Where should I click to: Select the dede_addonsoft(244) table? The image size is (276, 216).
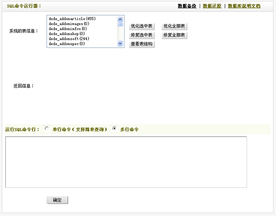[x=69, y=39]
